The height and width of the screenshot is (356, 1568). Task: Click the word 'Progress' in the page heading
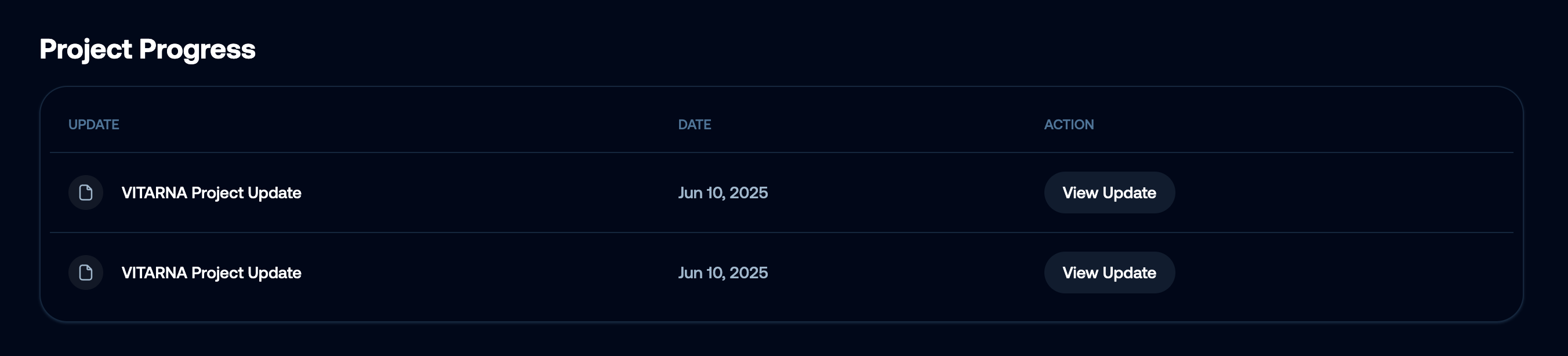197,49
